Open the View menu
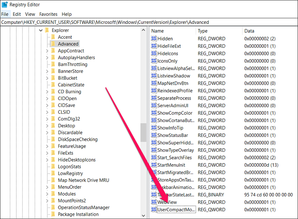Viewport: 298px width, 219px height. tap(30, 14)
